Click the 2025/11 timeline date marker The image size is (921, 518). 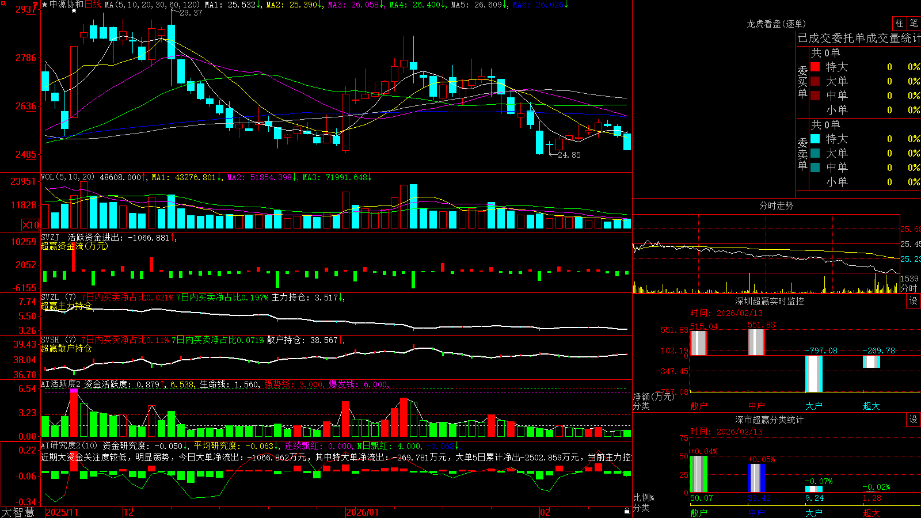(x=62, y=512)
